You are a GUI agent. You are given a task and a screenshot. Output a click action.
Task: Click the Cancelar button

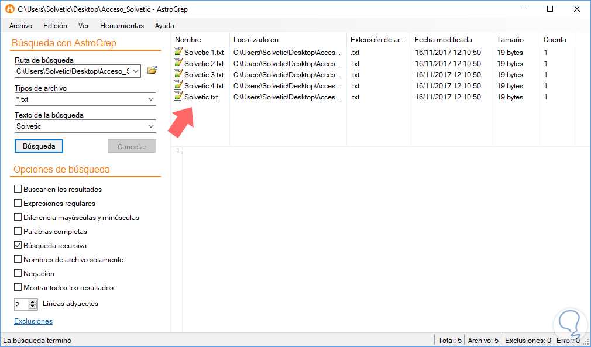click(x=132, y=146)
